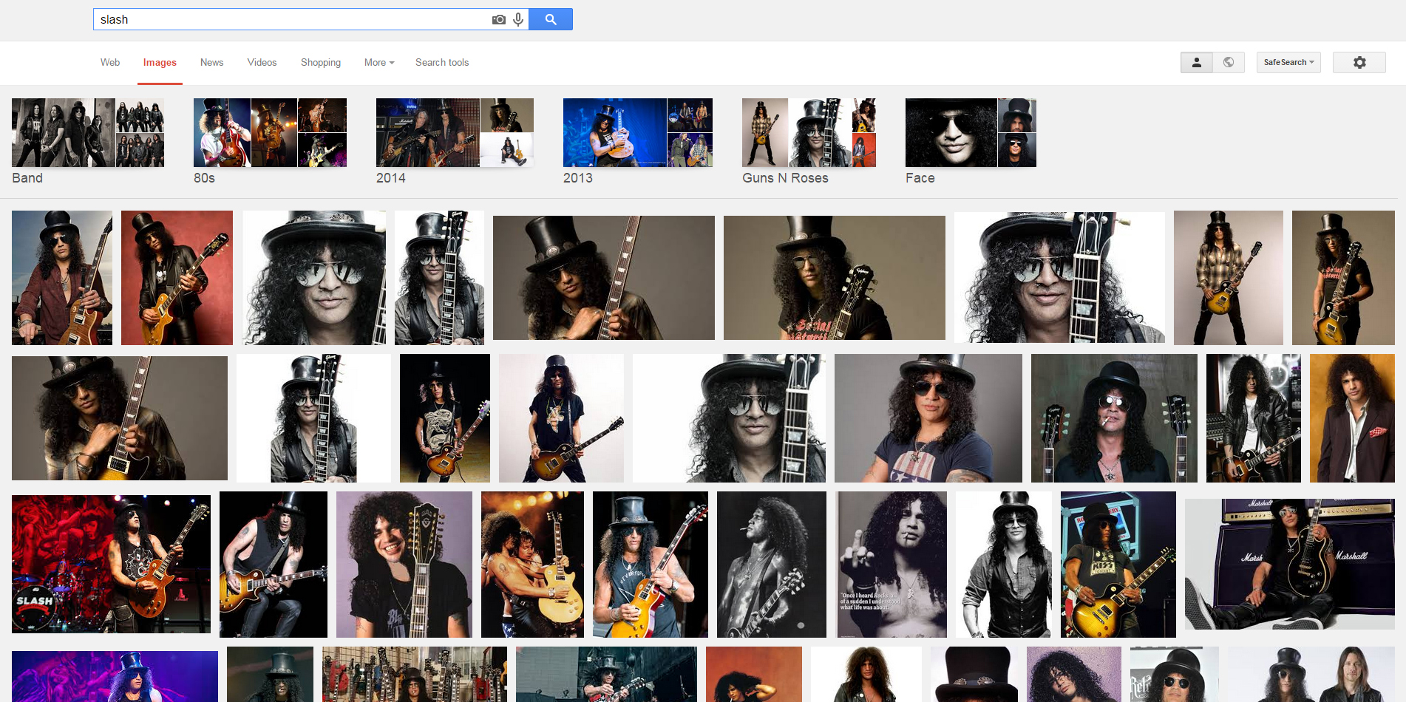Click the 2013 category label
1406x702 pixels.
pos(577,178)
